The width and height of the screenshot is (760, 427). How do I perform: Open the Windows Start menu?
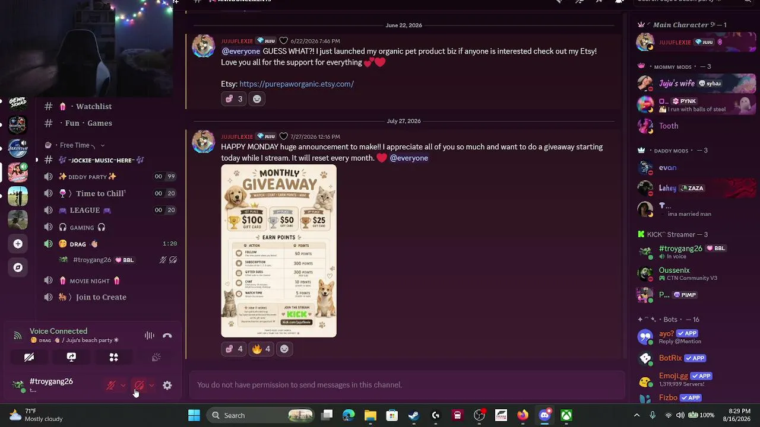[194, 416]
